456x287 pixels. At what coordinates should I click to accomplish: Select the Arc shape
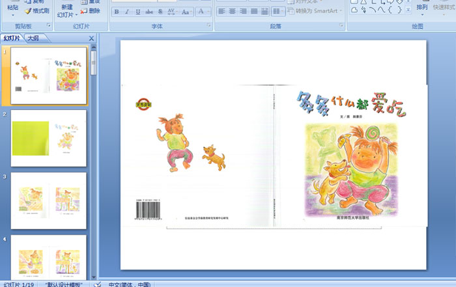click(372, 10)
